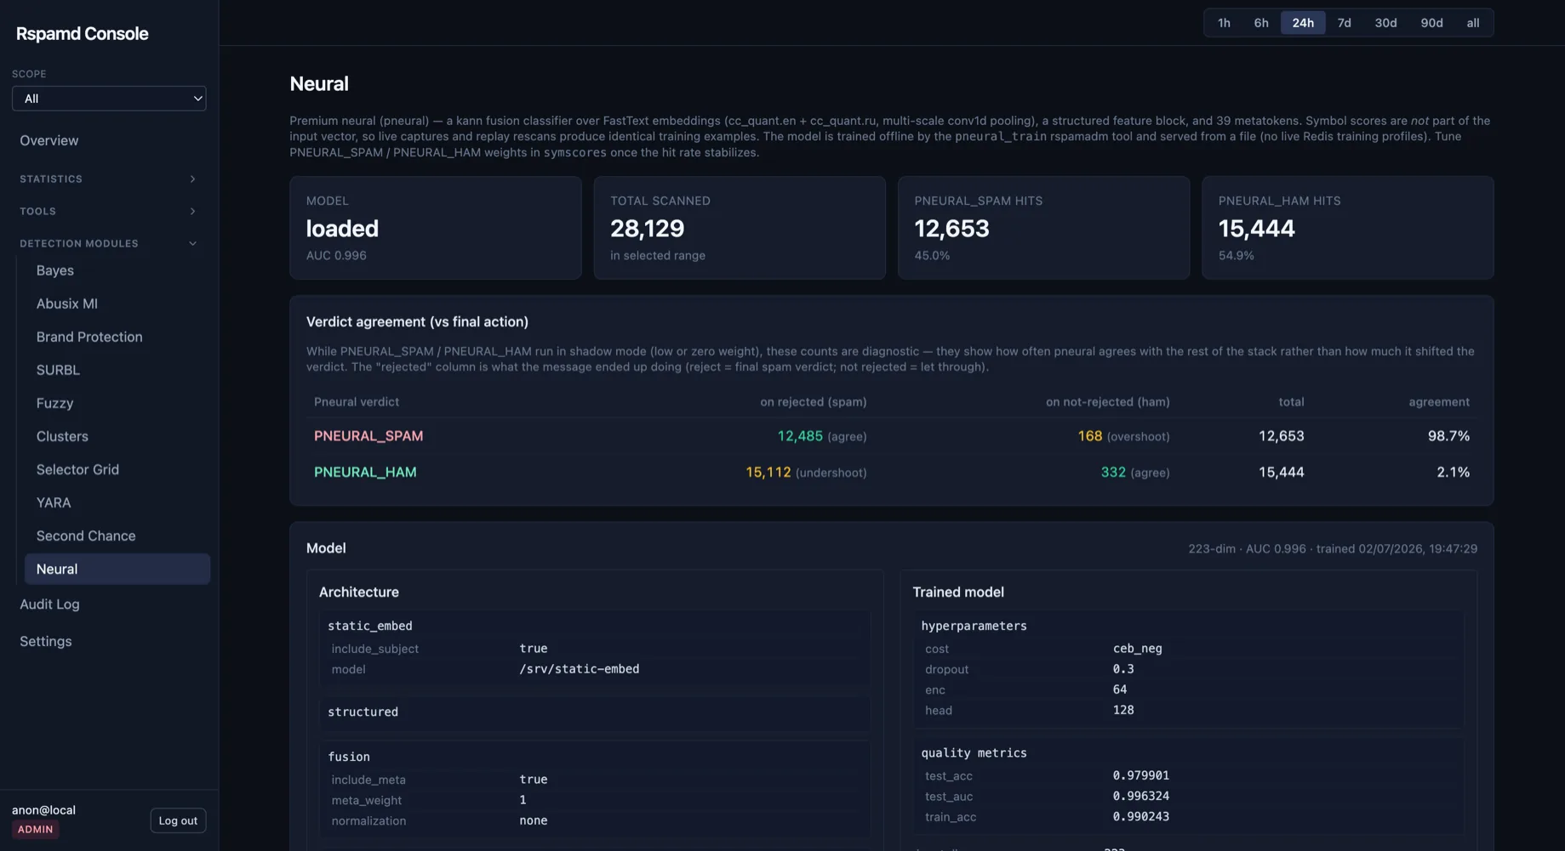Click the on not-rejected (ham) column header
The height and width of the screenshot is (851, 1565).
click(1108, 402)
